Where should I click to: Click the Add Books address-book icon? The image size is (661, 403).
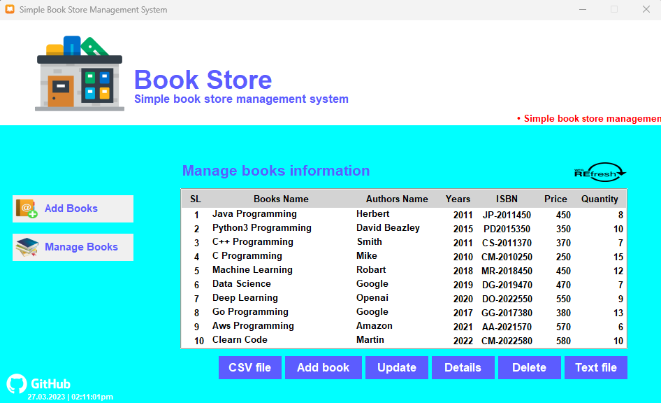point(27,208)
